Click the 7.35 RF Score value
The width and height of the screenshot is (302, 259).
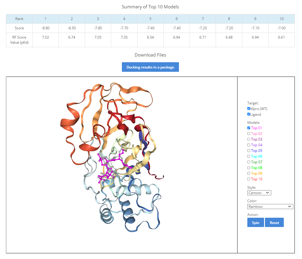124,37
